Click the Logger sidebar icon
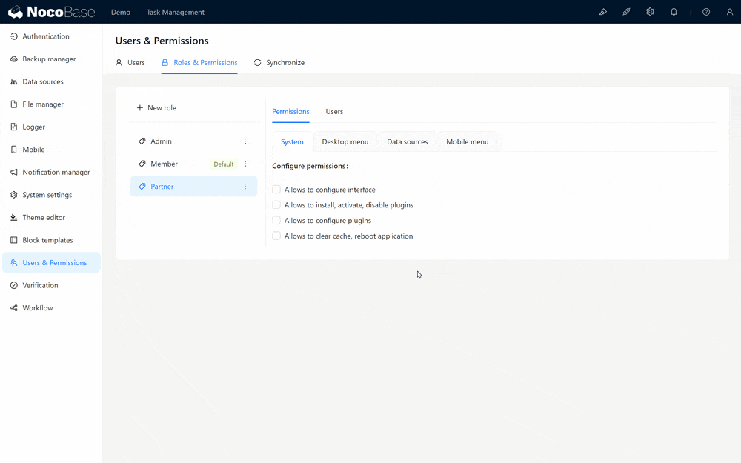 point(13,127)
